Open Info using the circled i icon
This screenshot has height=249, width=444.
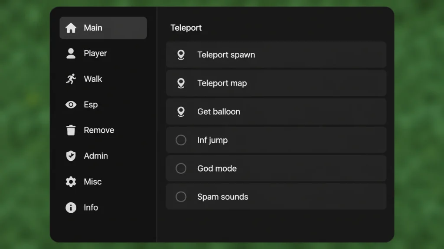click(x=71, y=207)
